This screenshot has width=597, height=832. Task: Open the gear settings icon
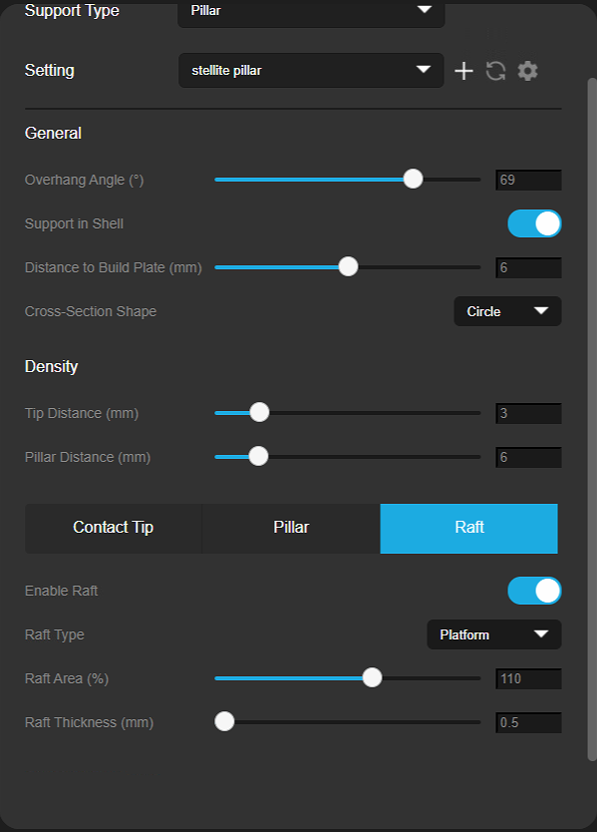tap(527, 71)
